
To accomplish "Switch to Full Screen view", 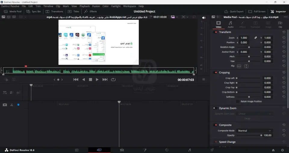I will (257, 11).
